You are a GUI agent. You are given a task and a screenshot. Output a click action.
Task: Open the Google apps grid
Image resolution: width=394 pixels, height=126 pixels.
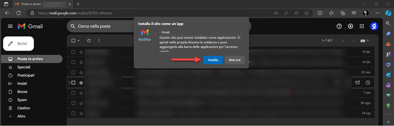pos(362,26)
